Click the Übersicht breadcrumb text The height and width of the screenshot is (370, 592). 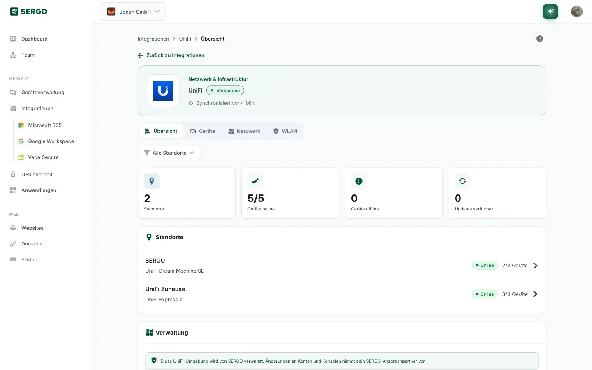point(213,39)
